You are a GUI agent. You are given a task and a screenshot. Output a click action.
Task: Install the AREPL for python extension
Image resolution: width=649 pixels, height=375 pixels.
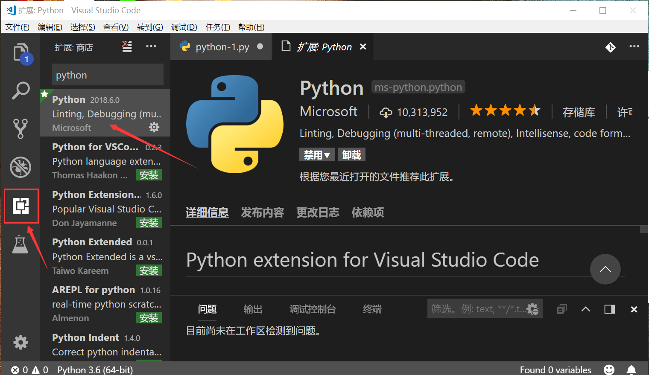click(x=149, y=318)
